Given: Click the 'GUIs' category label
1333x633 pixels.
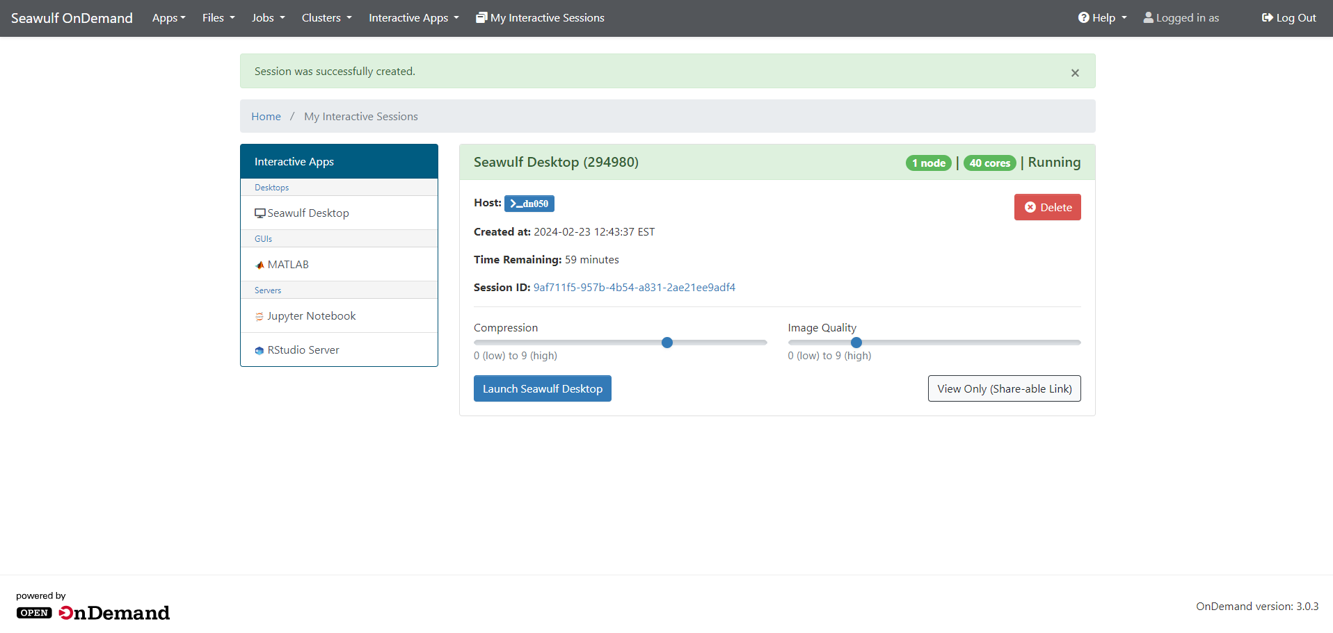Looking at the screenshot, I should tap(263, 239).
